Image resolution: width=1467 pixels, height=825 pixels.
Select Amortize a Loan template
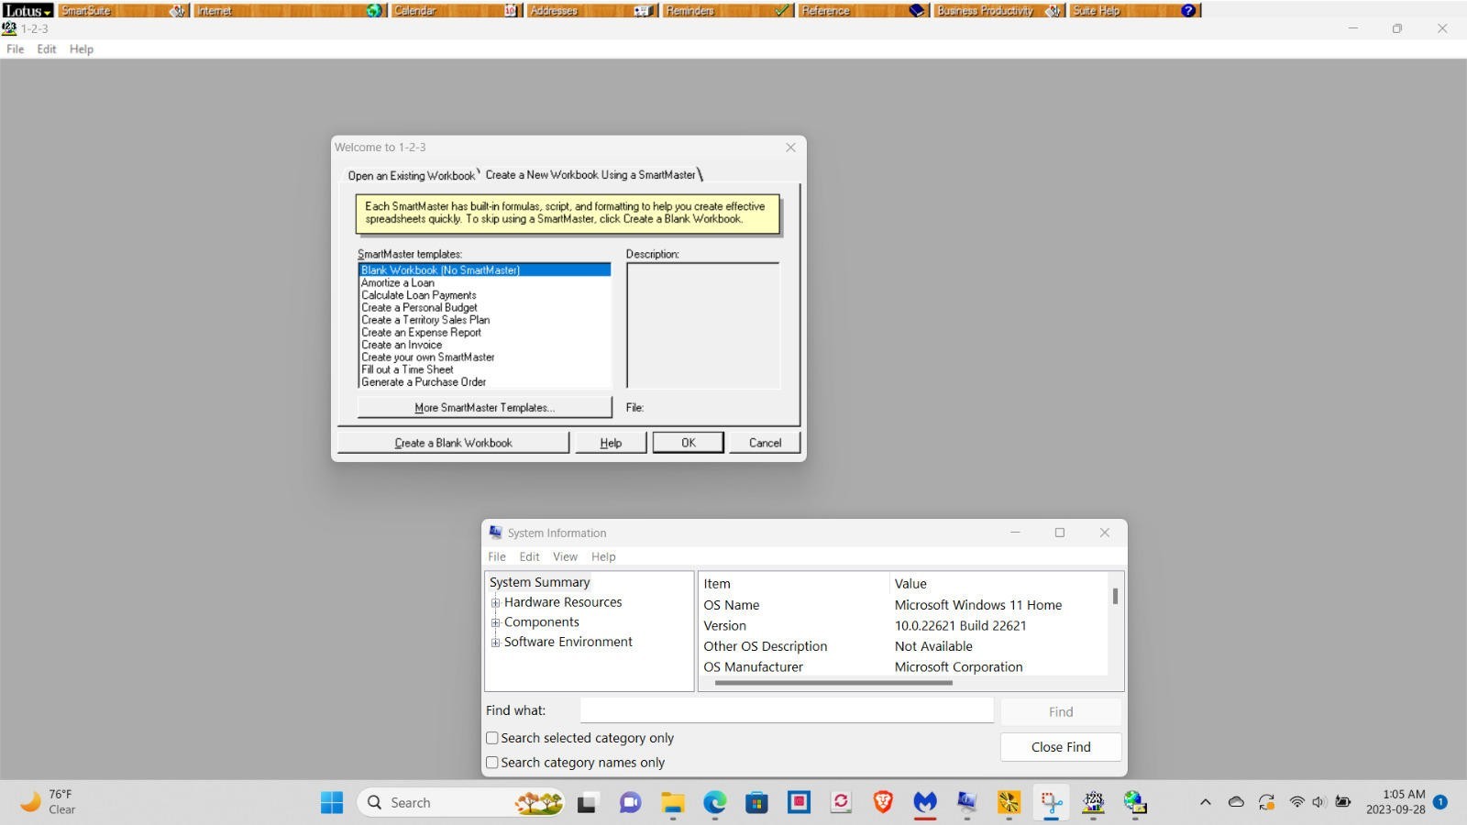pos(398,283)
